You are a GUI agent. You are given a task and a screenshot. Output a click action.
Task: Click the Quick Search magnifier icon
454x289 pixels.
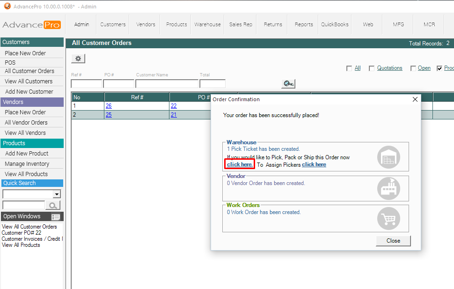pos(54,205)
